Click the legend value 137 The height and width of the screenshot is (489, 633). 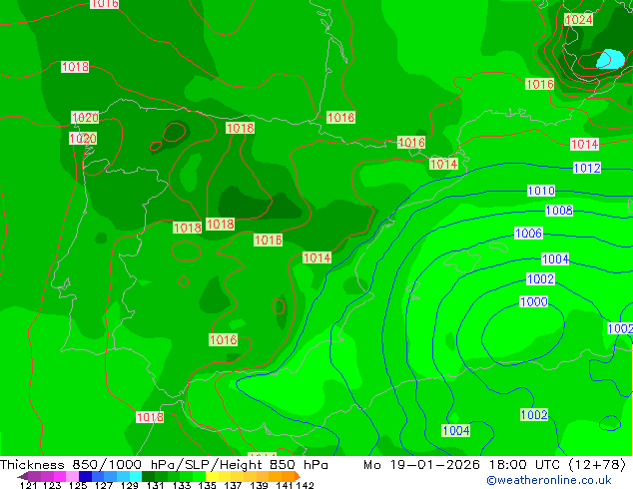click(x=233, y=485)
